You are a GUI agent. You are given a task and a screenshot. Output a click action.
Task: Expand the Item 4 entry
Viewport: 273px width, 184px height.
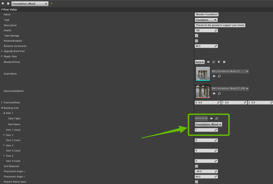tap(4, 156)
